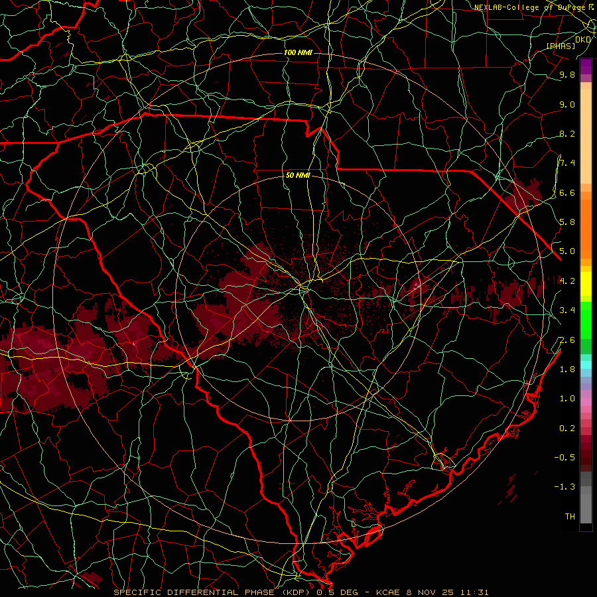Select the 9.0 value on the color scale

click(567, 104)
